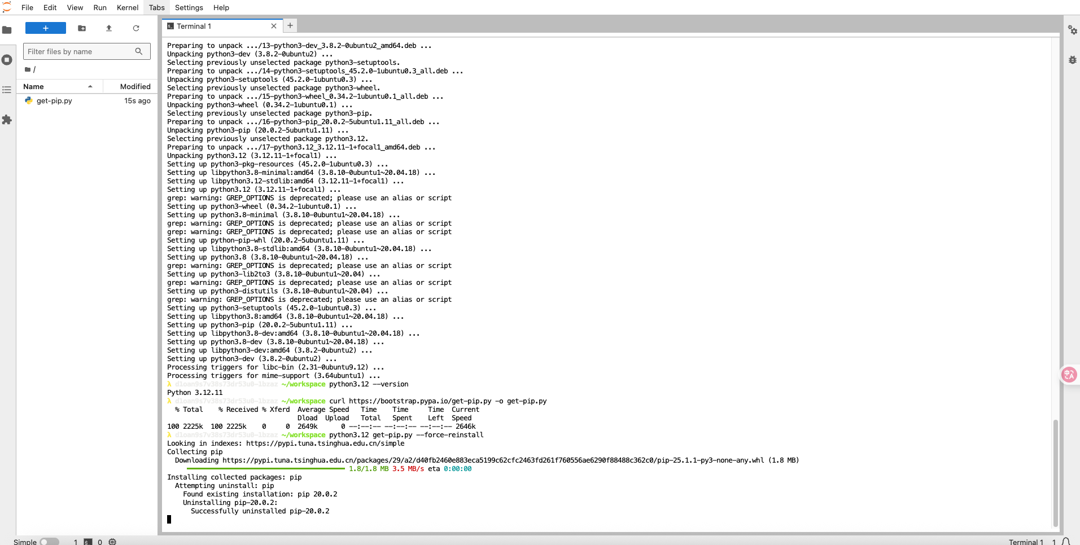This screenshot has width=1080, height=545.
Task: Click the terminal count icon in status bar
Action: coord(88,542)
